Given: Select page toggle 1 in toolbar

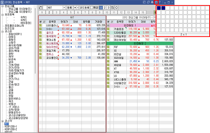Looking at the screenshot, I should coord(101,8).
